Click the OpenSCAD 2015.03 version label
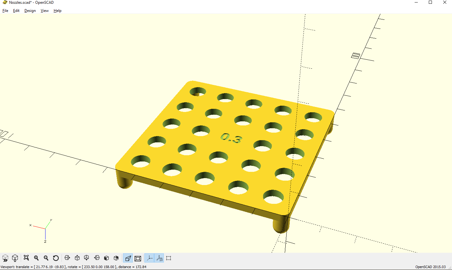Image resolution: width=452 pixels, height=270 pixels. (430, 267)
